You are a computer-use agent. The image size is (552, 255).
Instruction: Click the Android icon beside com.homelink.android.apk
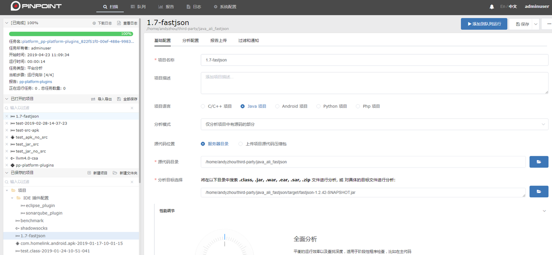tap(17, 243)
